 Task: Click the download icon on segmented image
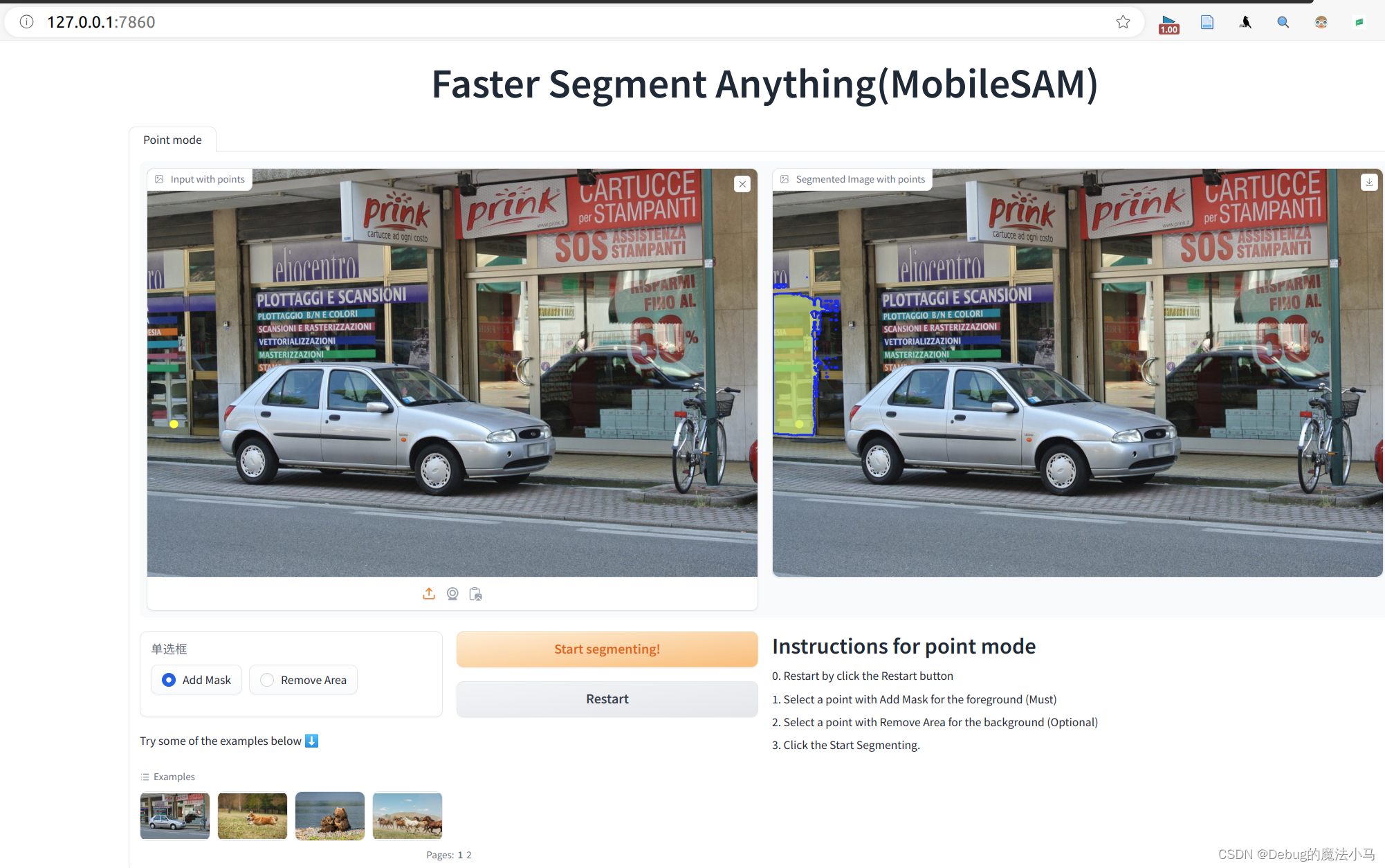pyautogui.click(x=1368, y=183)
